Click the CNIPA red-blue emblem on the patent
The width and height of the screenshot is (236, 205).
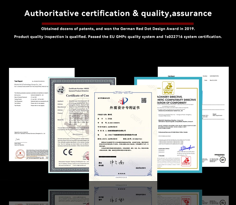tap(123, 101)
